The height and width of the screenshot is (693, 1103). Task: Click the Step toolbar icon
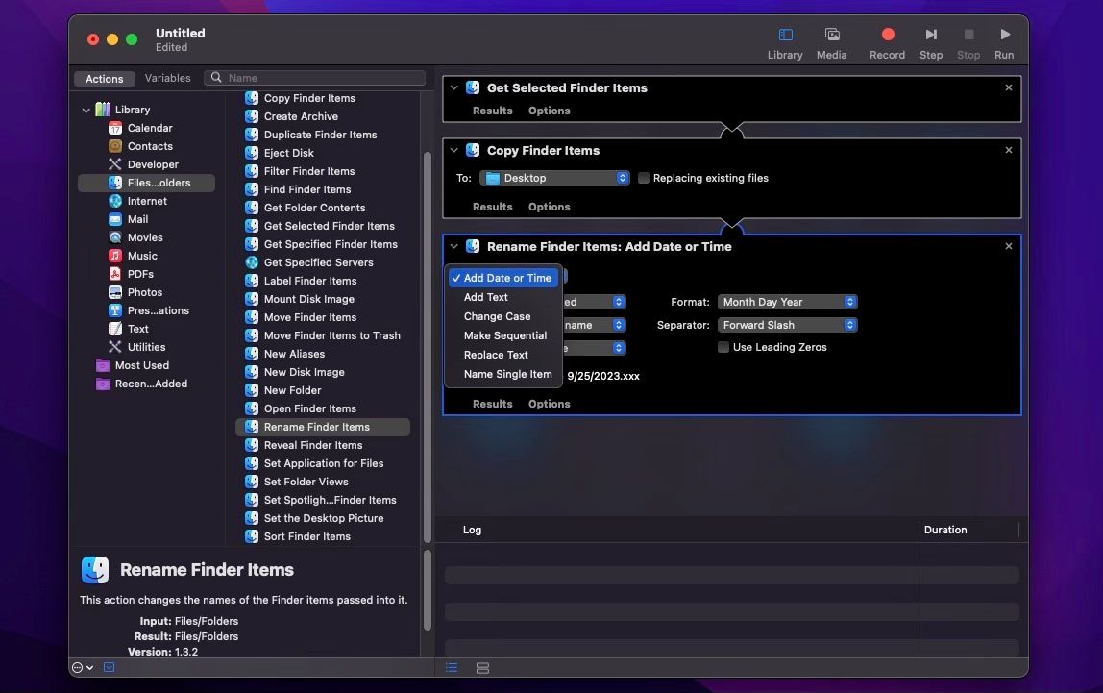[930, 34]
